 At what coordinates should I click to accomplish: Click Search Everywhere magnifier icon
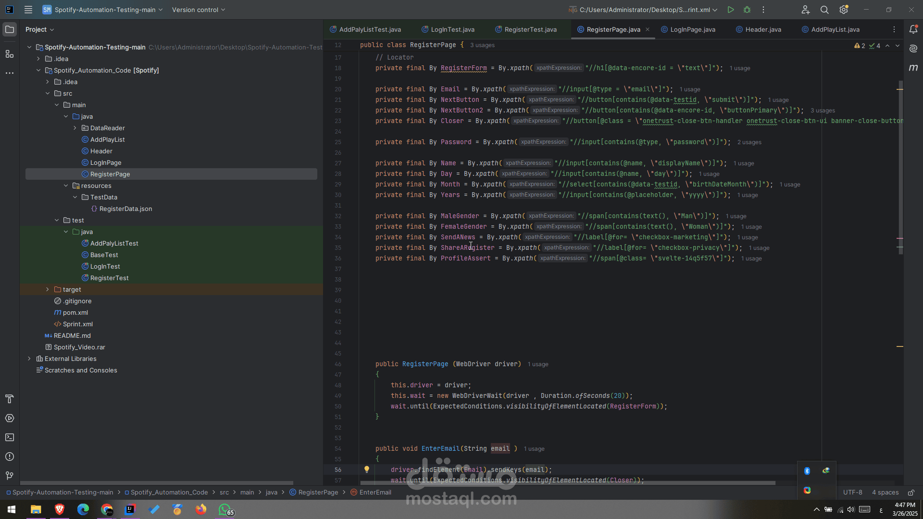pyautogui.click(x=824, y=10)
